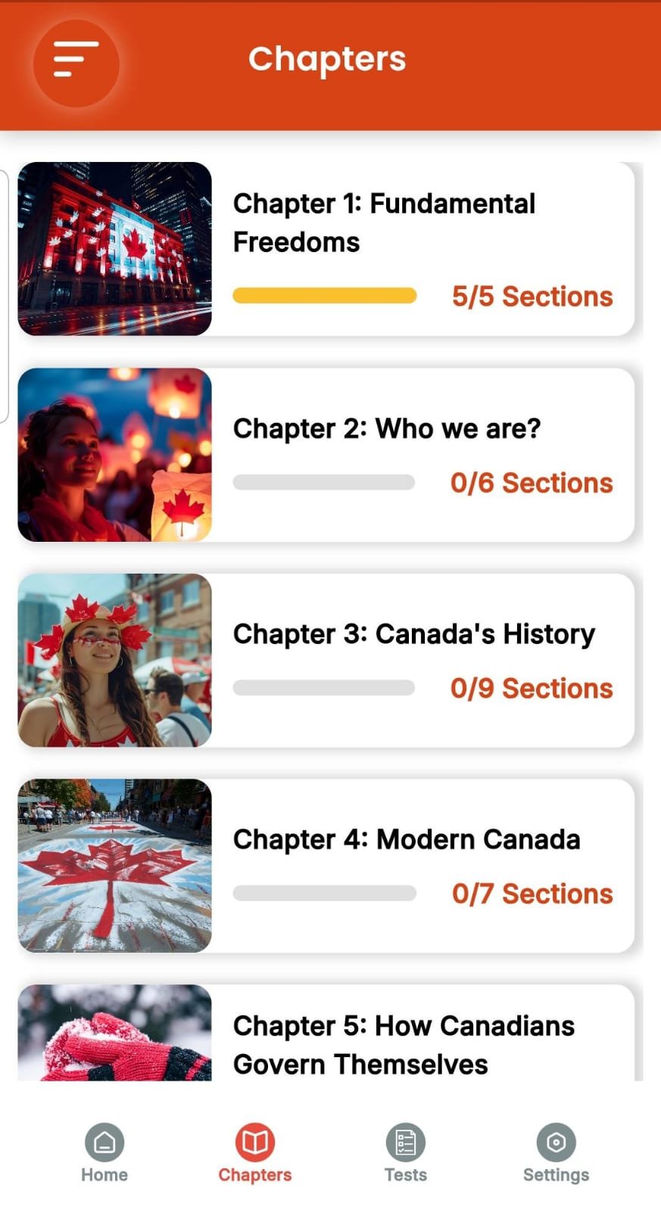Click the Chapter 2 lantern festival thumbnail
This screenshot has height=1210, width=661.
115,455
